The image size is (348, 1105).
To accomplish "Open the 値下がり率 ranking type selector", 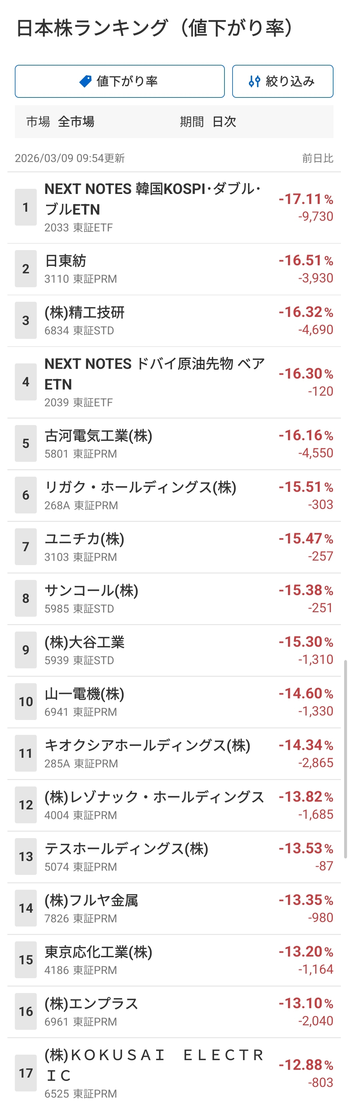I will (120, 81).
